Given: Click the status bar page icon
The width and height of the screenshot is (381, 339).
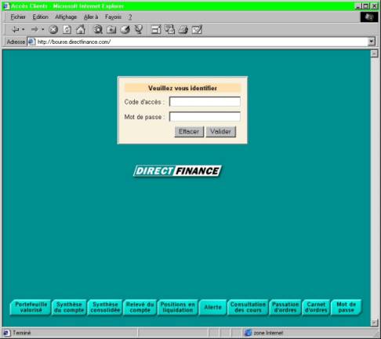Looking at the screenshot, I should [x=6, y=333].
